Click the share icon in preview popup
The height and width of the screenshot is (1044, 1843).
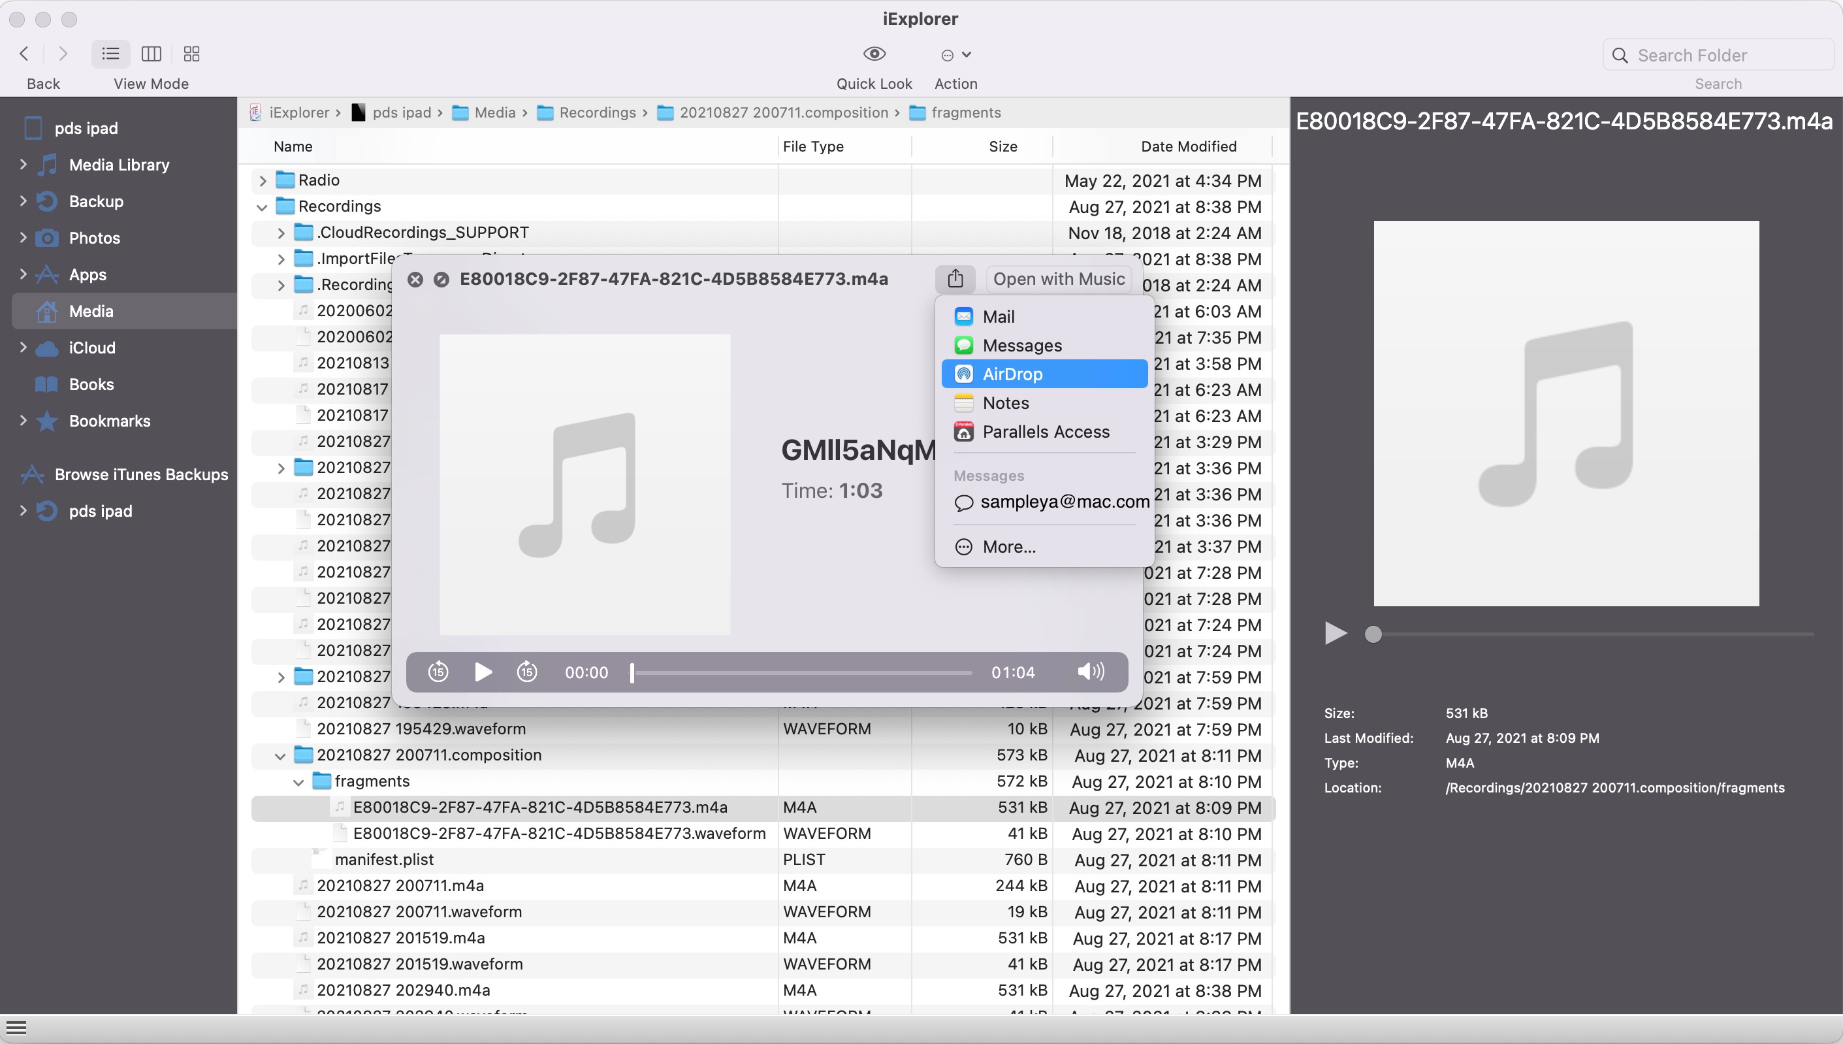click(x=954, y=279)
